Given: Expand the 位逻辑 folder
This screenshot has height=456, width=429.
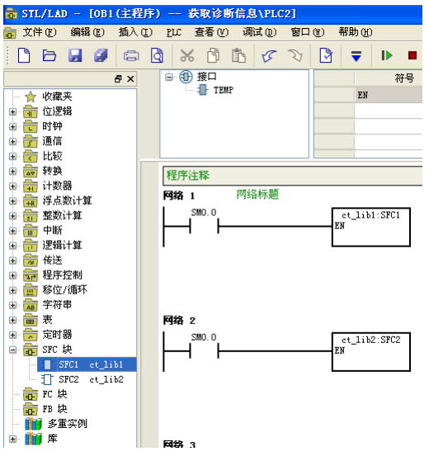Looking at the screenshot, I should (12, 111).
